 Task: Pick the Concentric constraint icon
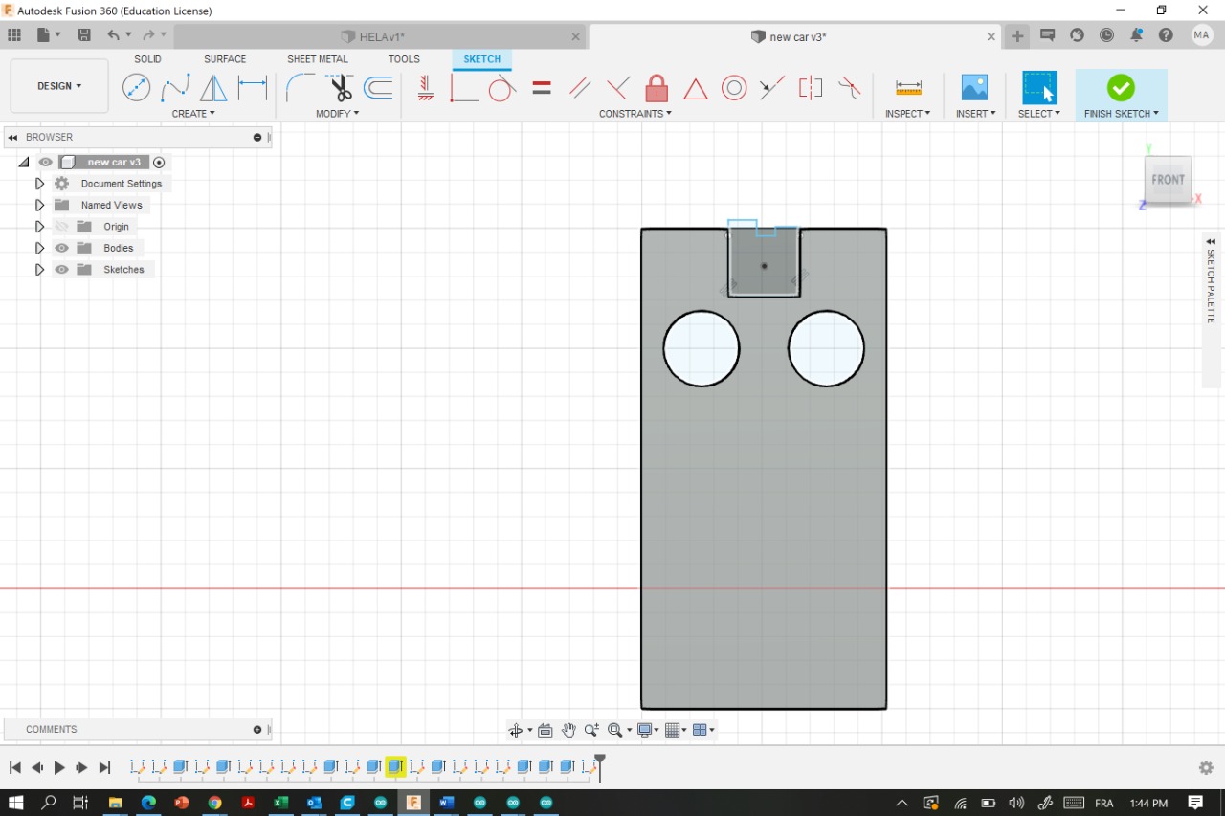[734, 88]
